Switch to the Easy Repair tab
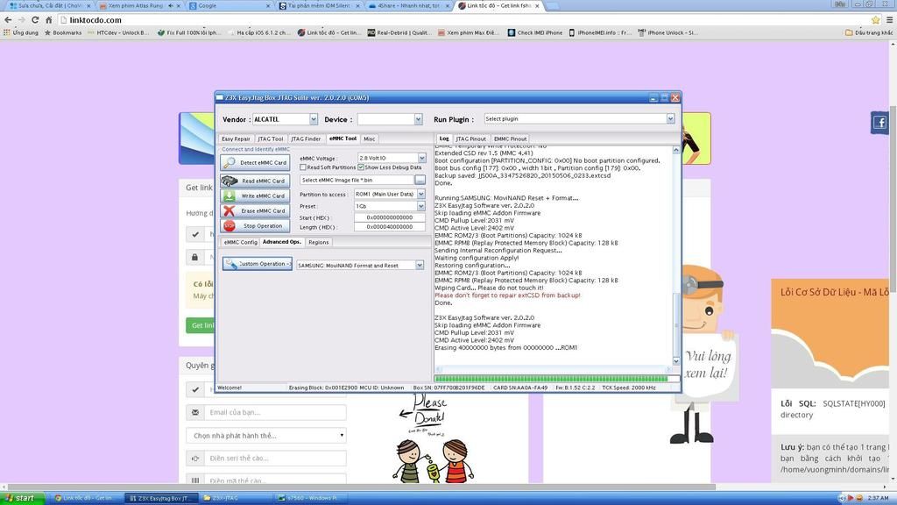The height and width of the screenshot is (505, 897). point(236,139)
